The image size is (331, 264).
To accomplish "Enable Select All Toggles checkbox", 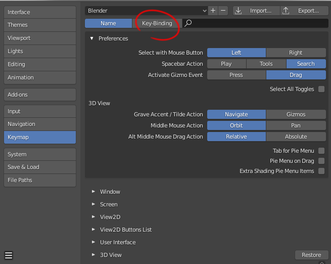I will (x=321, y=89).
